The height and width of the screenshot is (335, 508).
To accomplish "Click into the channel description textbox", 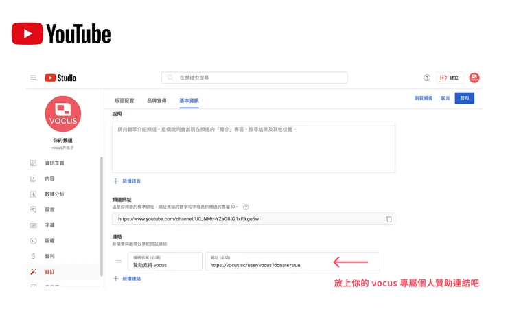I will (x=254, y=147).
